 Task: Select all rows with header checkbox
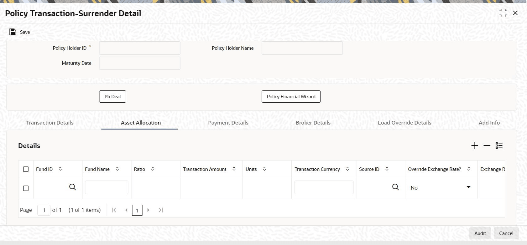point(26,169)
